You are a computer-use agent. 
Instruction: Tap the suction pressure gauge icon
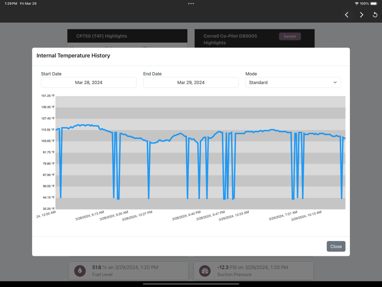coord(205,271)
